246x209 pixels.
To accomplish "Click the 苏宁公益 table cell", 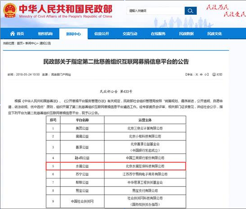I will tap(82, 174).
